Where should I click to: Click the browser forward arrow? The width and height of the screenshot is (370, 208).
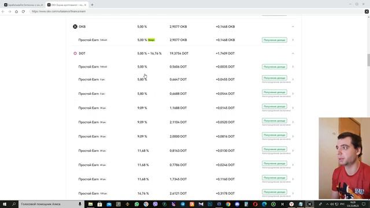(x=10, y=12)
